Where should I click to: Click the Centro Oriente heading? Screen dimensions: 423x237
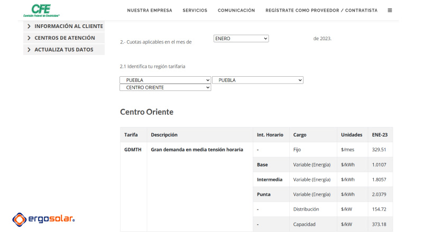pyautogui.click(x=146, y=112)
